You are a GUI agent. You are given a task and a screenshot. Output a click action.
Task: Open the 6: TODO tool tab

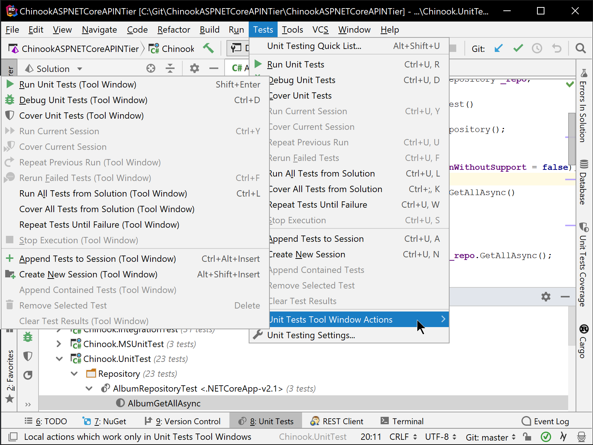click(x=46, y=421)
